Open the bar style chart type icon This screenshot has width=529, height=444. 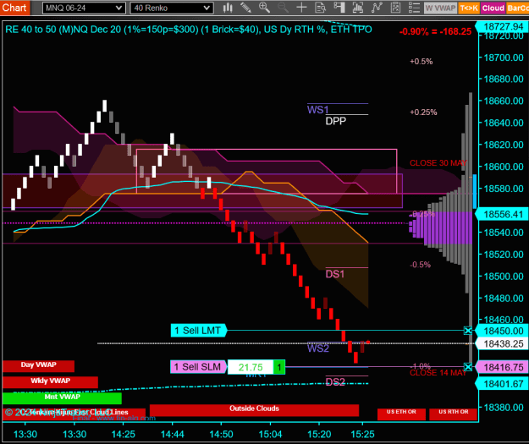coord(228,8)
